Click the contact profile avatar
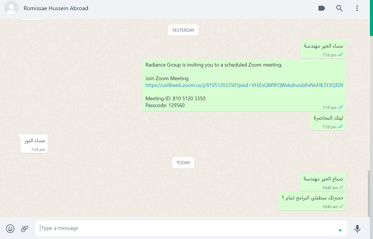The height and width of the screenshot is (239, 373). 11,8
